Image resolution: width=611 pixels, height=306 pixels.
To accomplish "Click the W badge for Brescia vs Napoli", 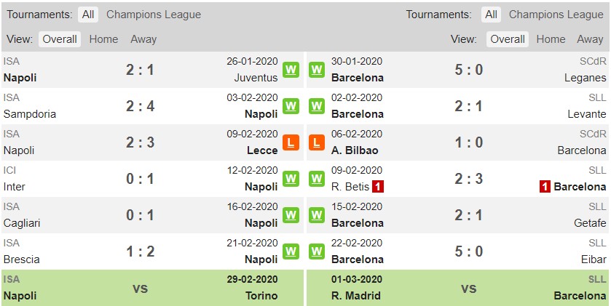I will (291, 251).
